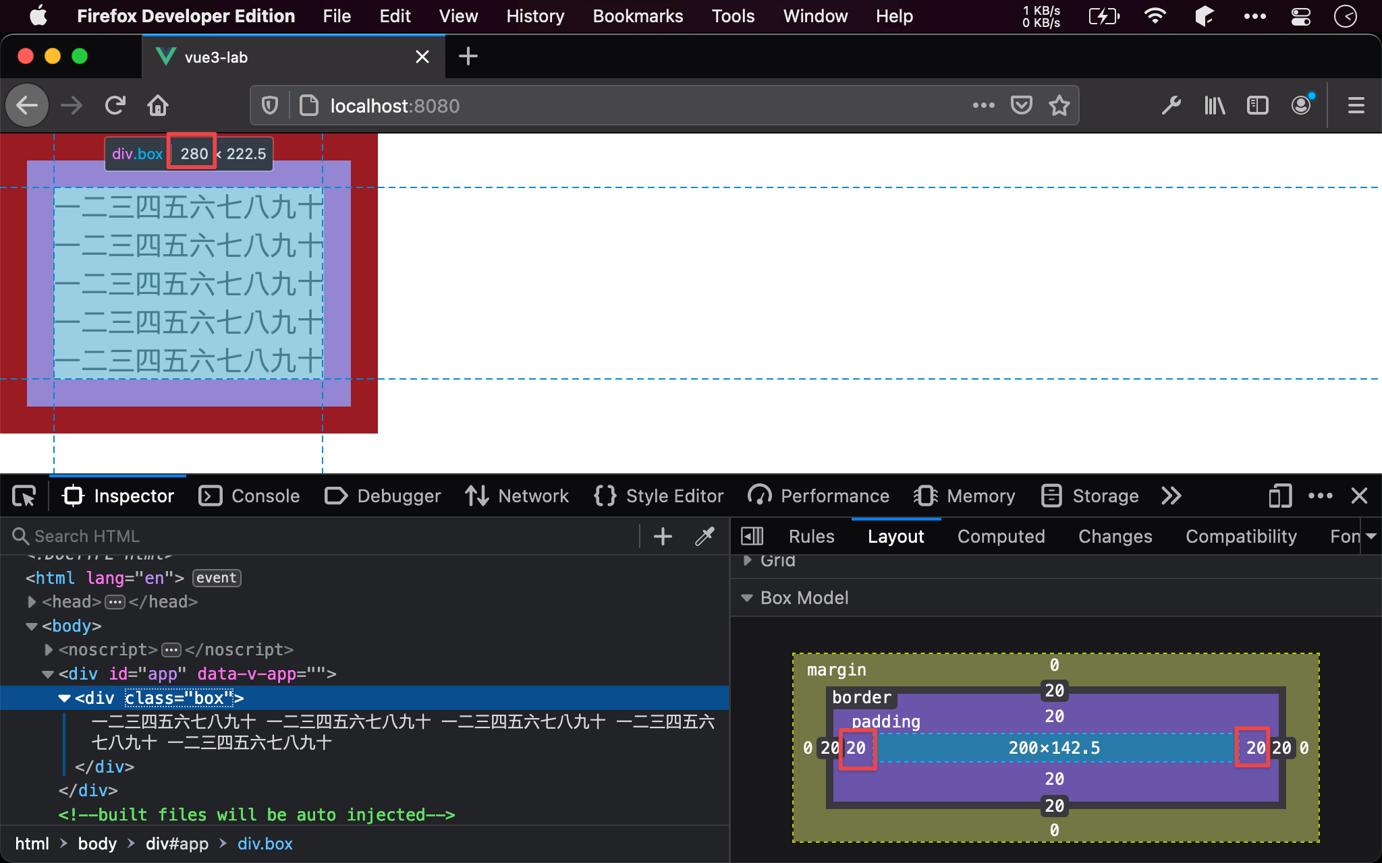Switch to the Compatibility sidebar tab
The width and height of the screenshot is (1382, 863).
click(1242, 537)
